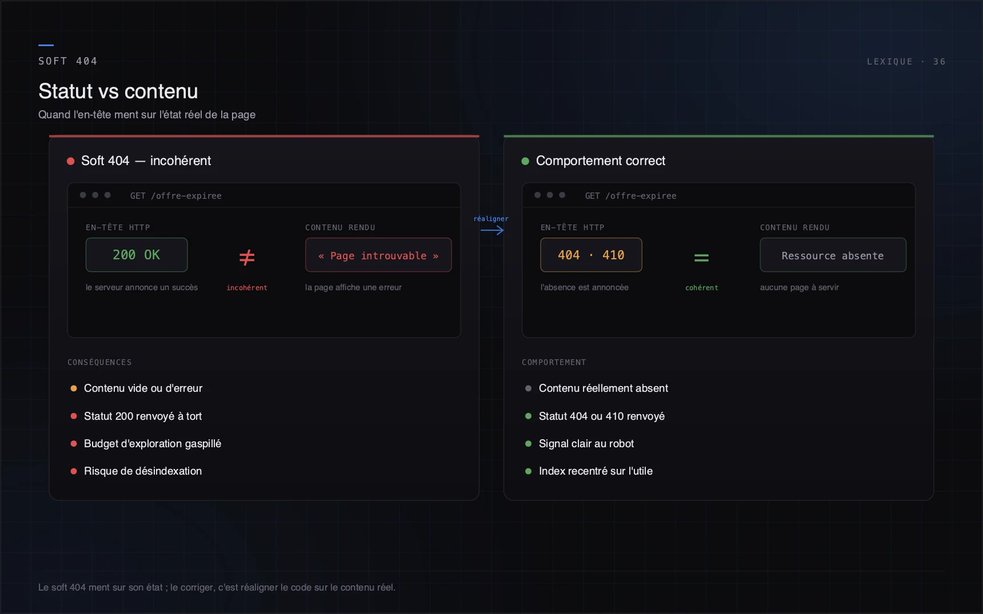983x614 pixels.
Task: Click the « Page introuvable » content box
Action: click(378, 255)
